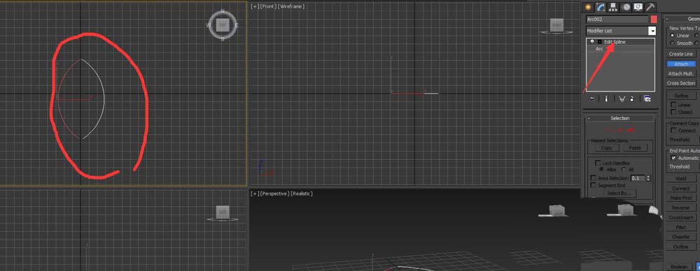Viewport: 700px width, 271px height.
Task: Click the Arc002 object name field
Action: [617, 19]
